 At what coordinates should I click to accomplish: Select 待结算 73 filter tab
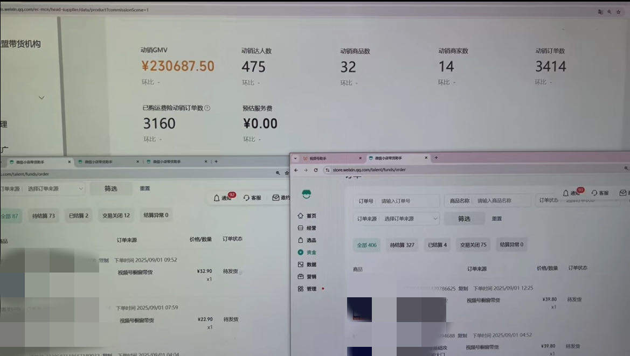click(44, 216)
